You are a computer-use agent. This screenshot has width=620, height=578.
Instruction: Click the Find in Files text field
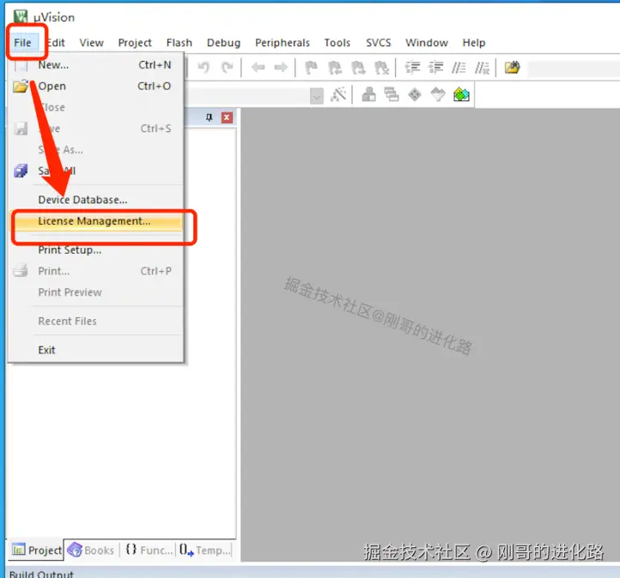tap(574, 69)
